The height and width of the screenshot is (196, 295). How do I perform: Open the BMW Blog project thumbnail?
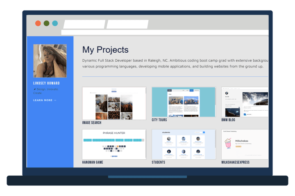point(245,102)
